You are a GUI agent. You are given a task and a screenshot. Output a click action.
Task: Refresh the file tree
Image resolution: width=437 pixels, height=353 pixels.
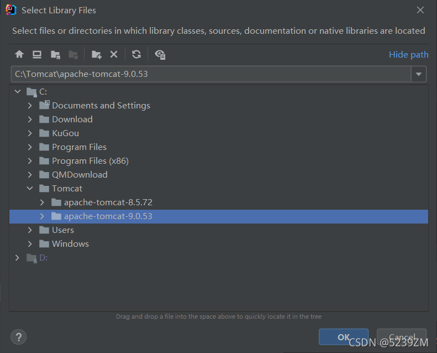136,54
